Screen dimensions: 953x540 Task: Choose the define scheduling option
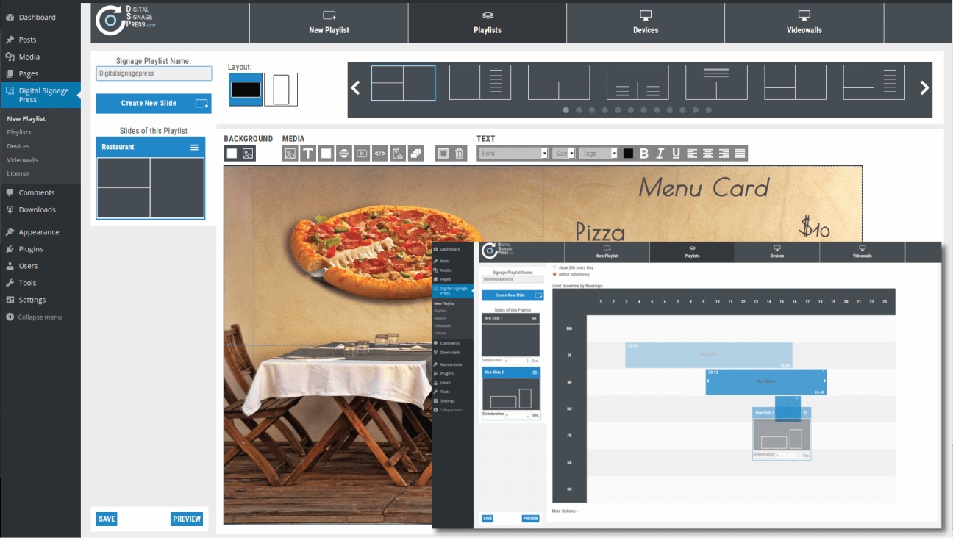click(x=554, y=274)
